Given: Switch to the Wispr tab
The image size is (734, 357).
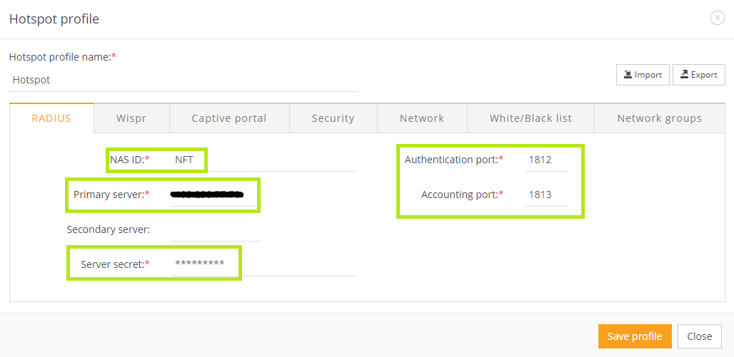Looking at the screenshot, I should coord(131,118).
